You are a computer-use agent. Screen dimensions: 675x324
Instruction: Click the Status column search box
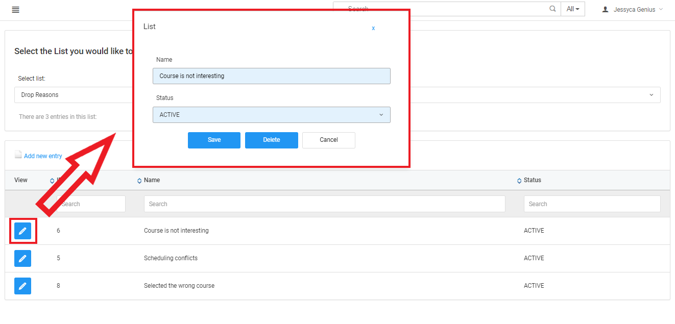tap(592, 204)
